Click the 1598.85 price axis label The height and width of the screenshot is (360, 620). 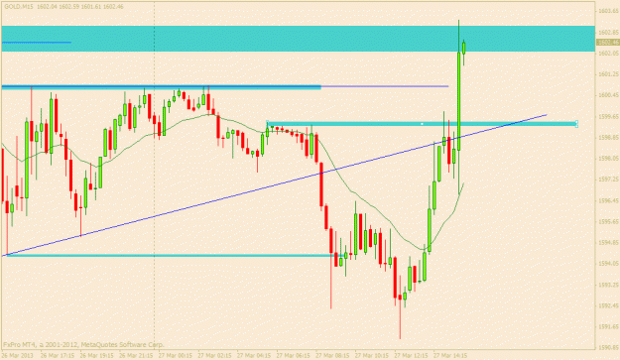(x=608, y=138)
